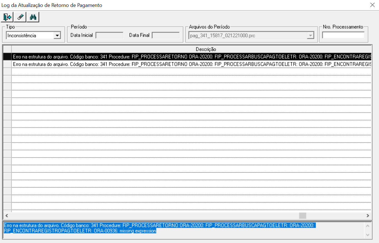Select the highlighted first error row

click(x=191, y=56)
